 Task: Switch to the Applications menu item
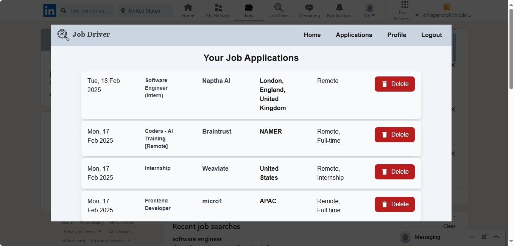point(354,35)
